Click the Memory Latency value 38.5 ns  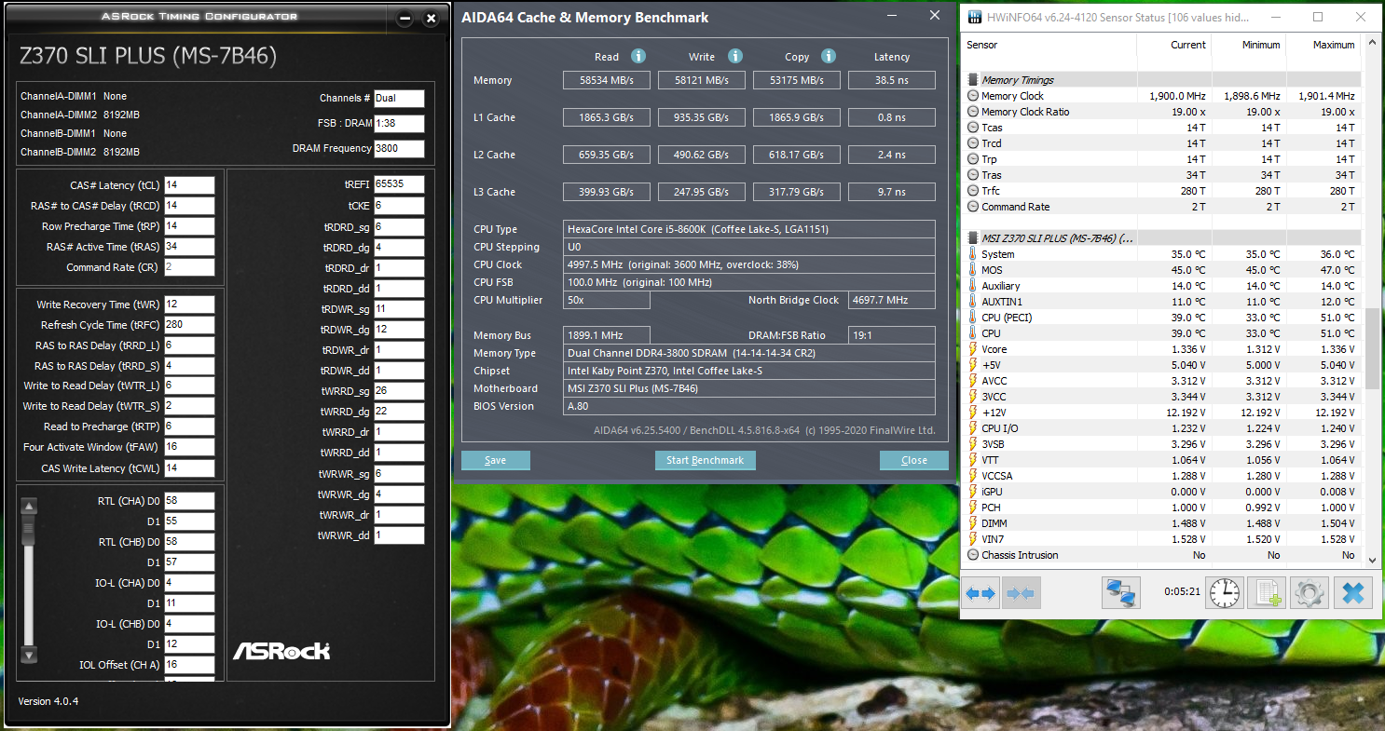point(891,80)
